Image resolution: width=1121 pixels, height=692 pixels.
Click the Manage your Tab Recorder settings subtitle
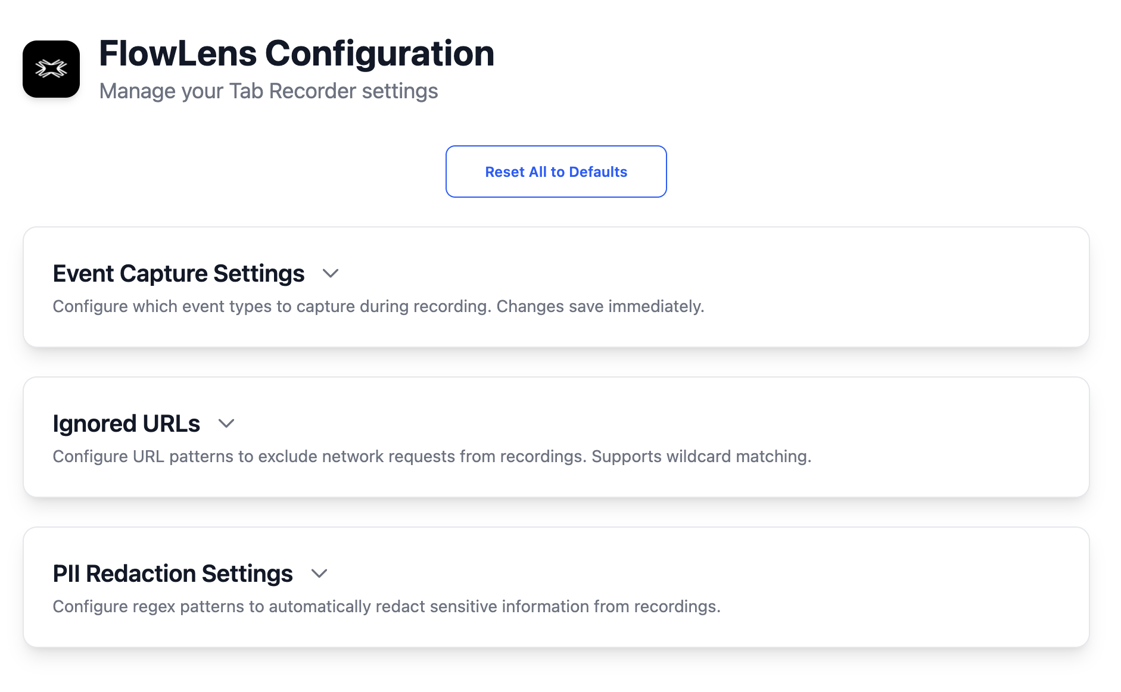[269, 91]
